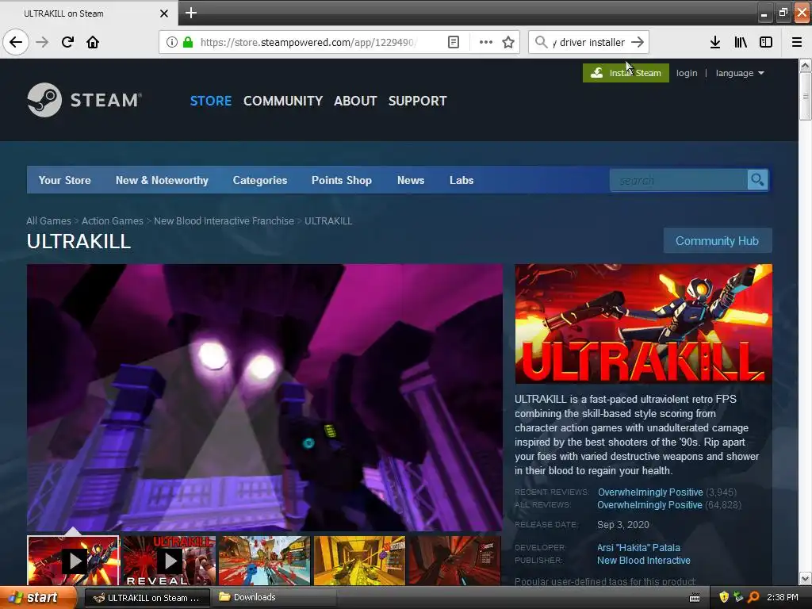Select the third screenshot thumbnail
This screenshot has height=609, width=812.
(264, 561)
